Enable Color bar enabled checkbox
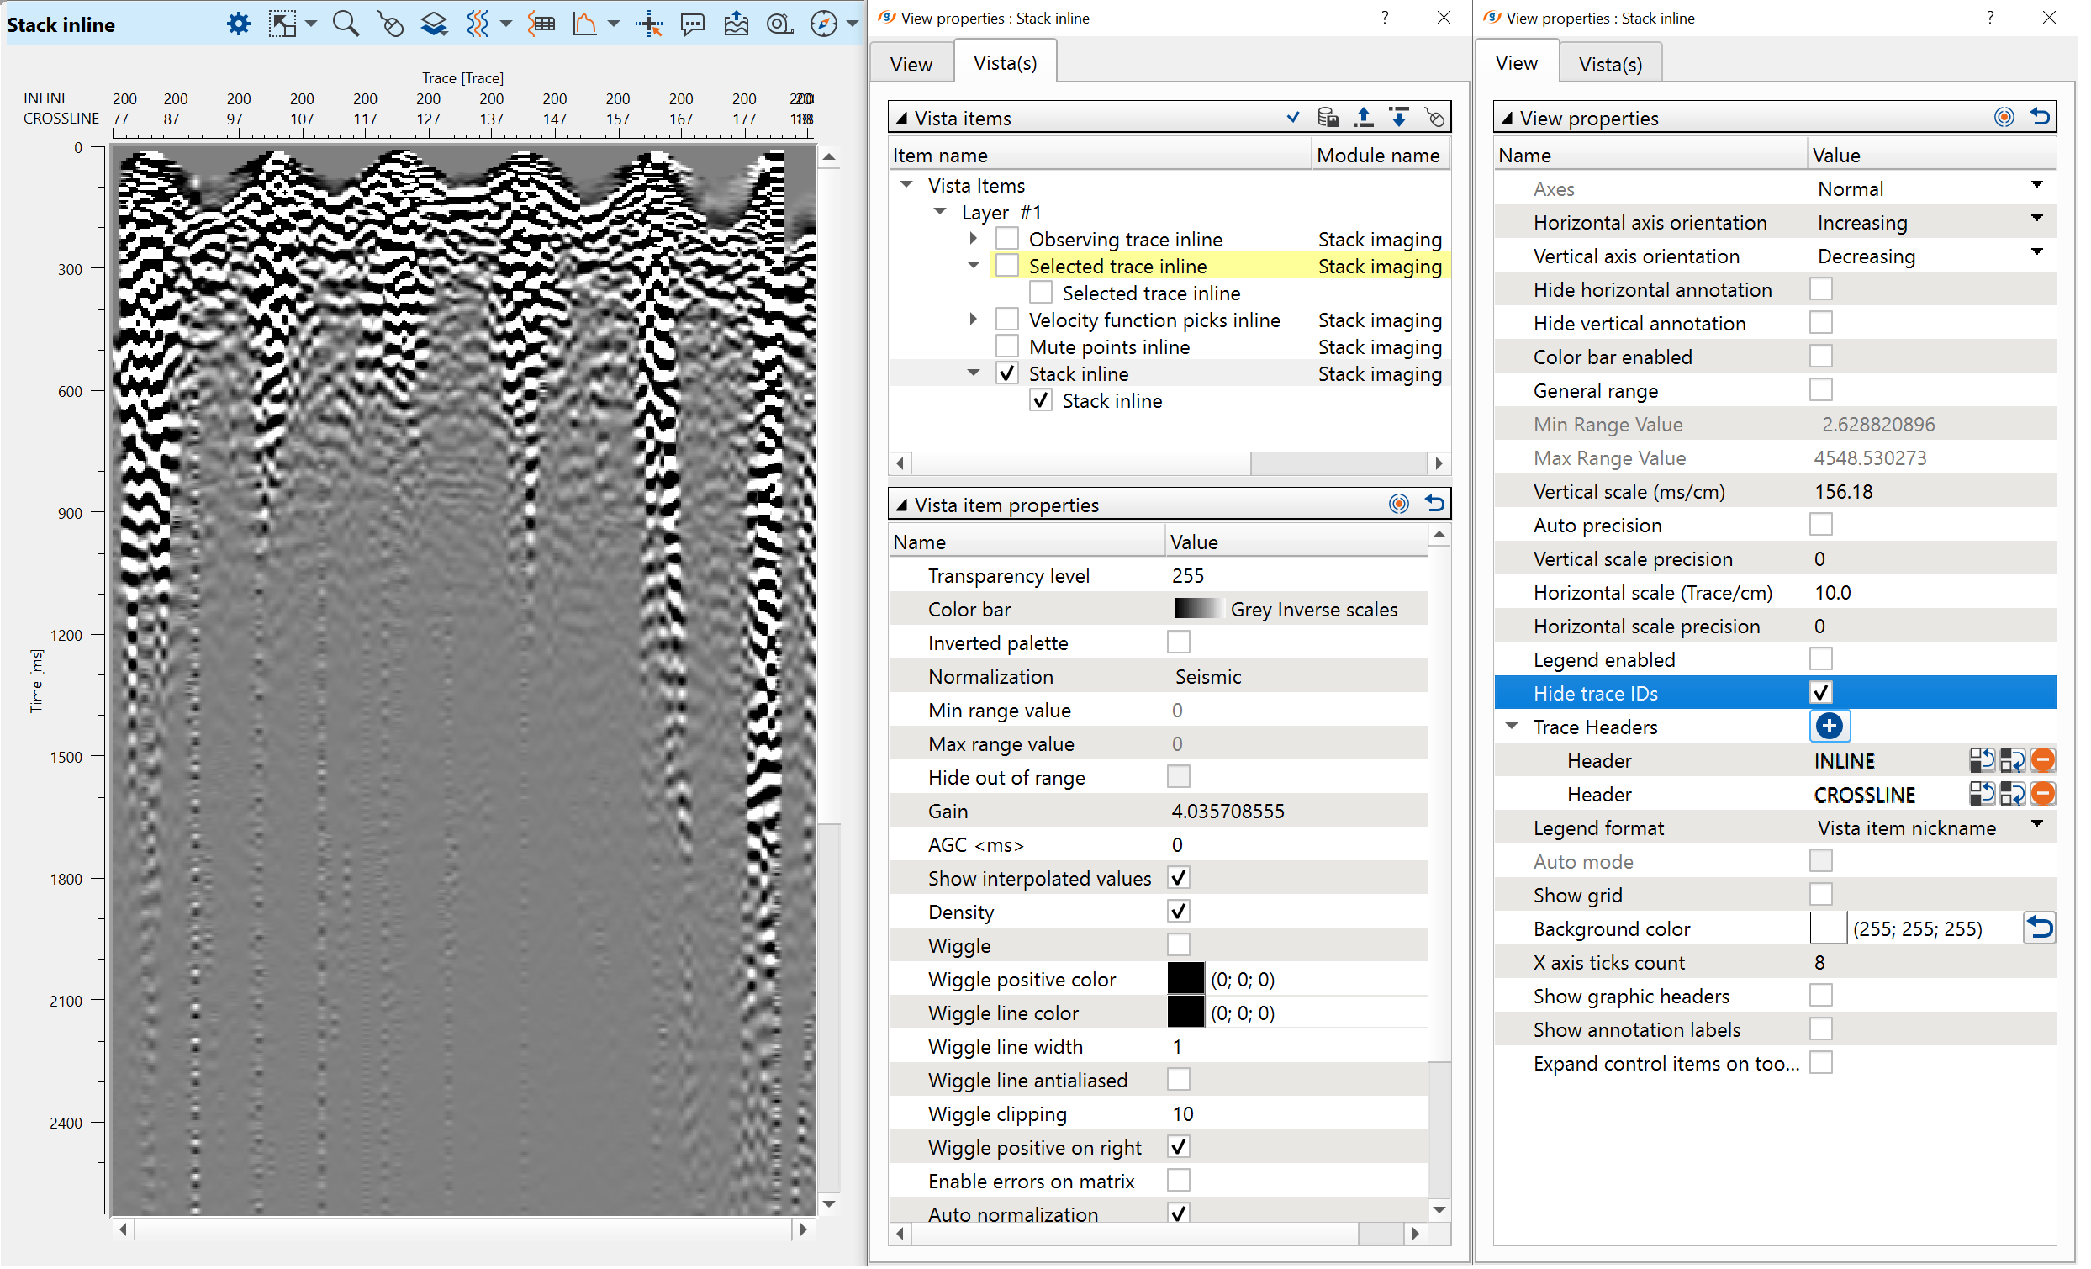Screen dimensions: 2091x1269 click(x=1820, y=357)
